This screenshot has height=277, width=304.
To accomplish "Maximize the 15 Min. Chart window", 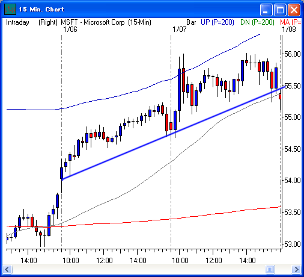I will click(x=280, y=10).
